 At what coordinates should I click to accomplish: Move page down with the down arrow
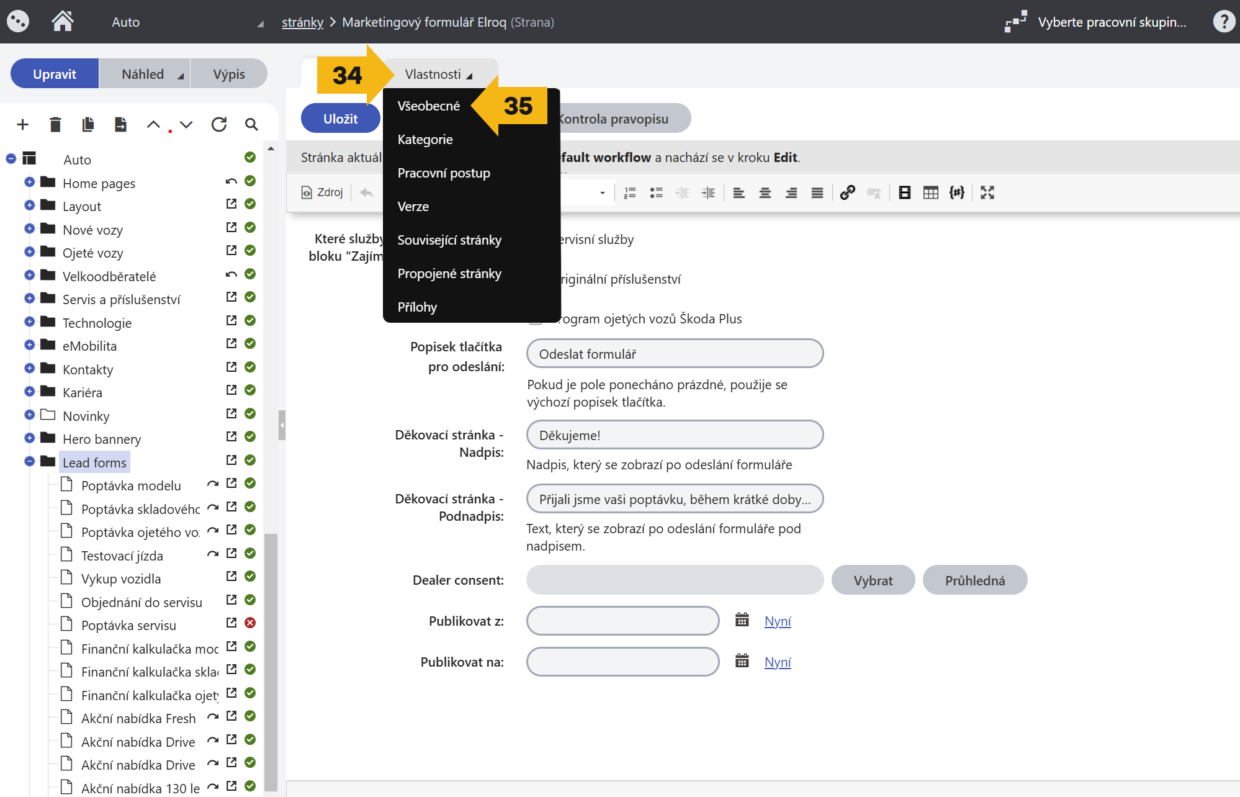pos(186,124)
